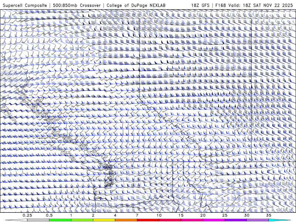The height and width of the screenshot is (222, 296).
Task: Click the magenta legend segment after 20
Action: (214, 220)
